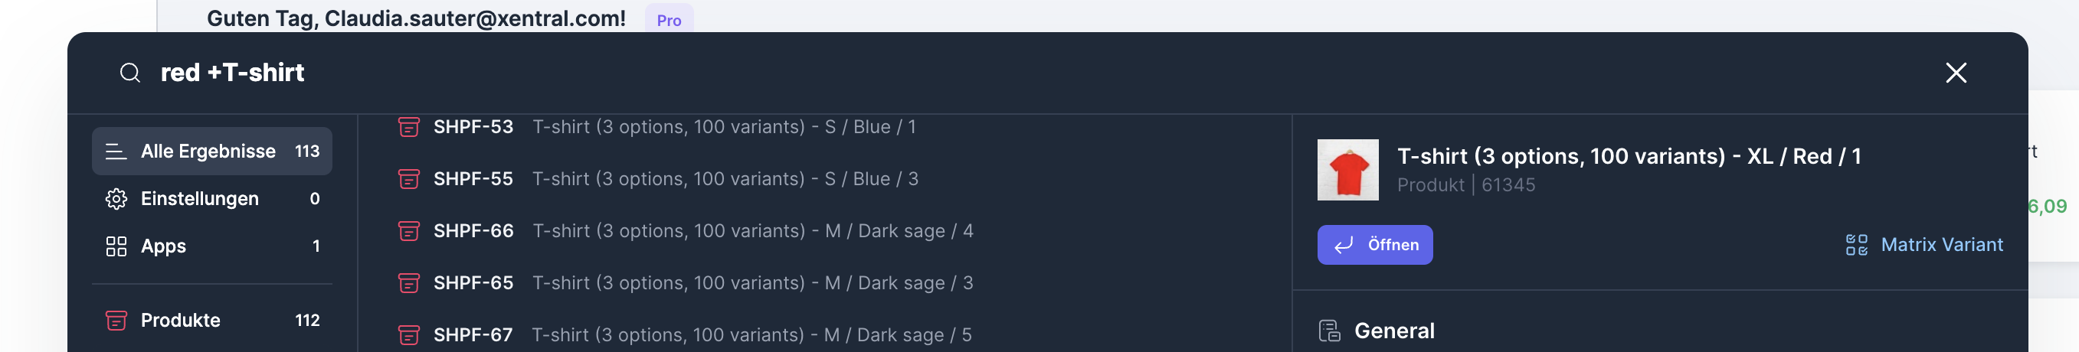
Task: Select the Alle Ergebnisse filter
Action: point(211,152)
